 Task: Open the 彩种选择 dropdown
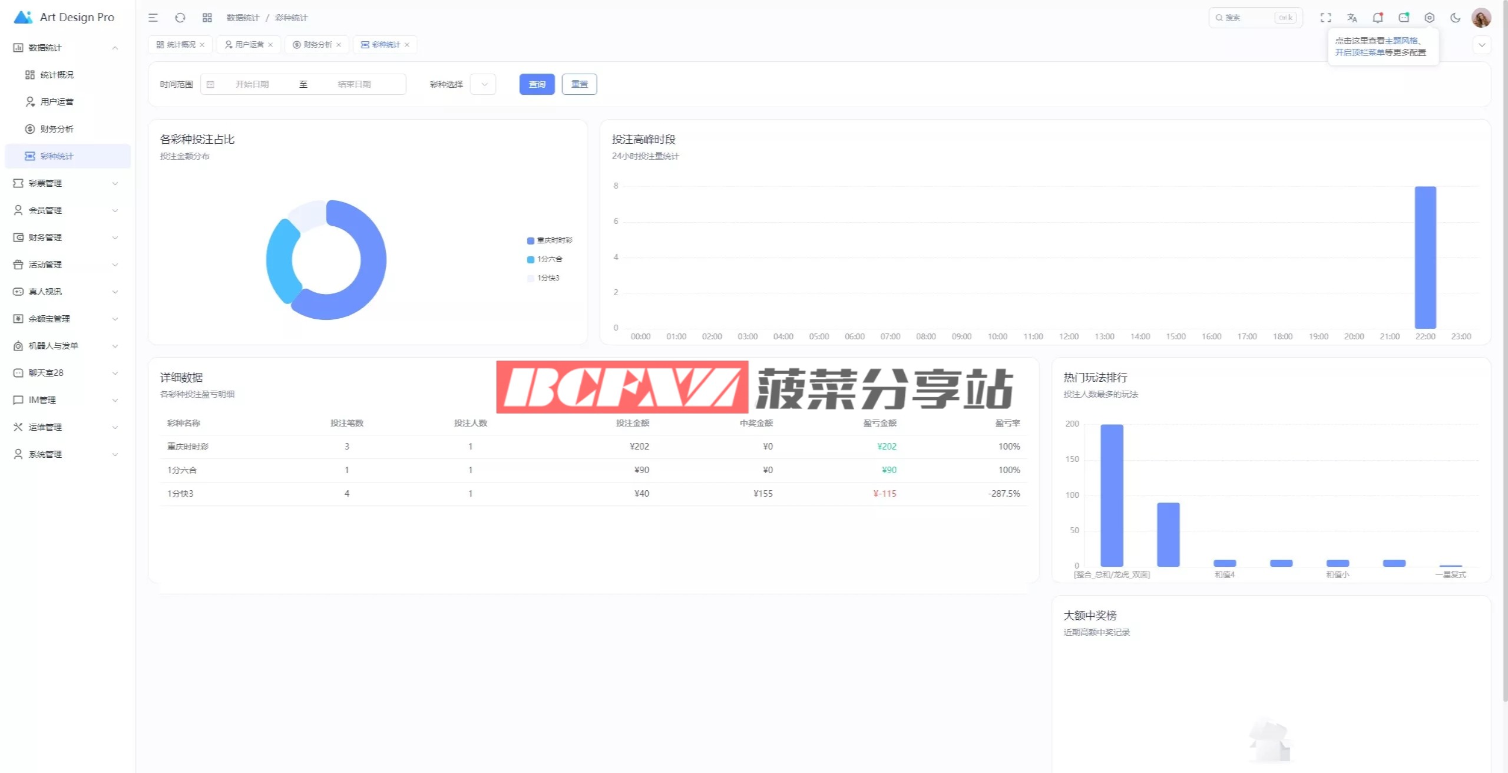[483, 84]
